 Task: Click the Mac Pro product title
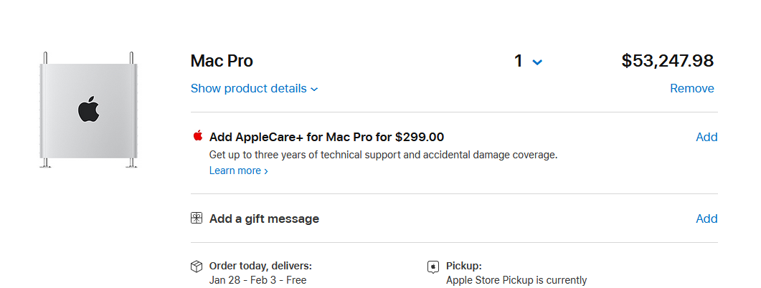coord(222,62)
